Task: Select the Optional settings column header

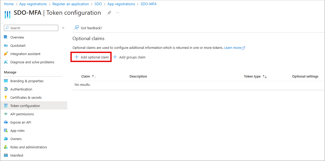Action: click(x=305, y=76)
